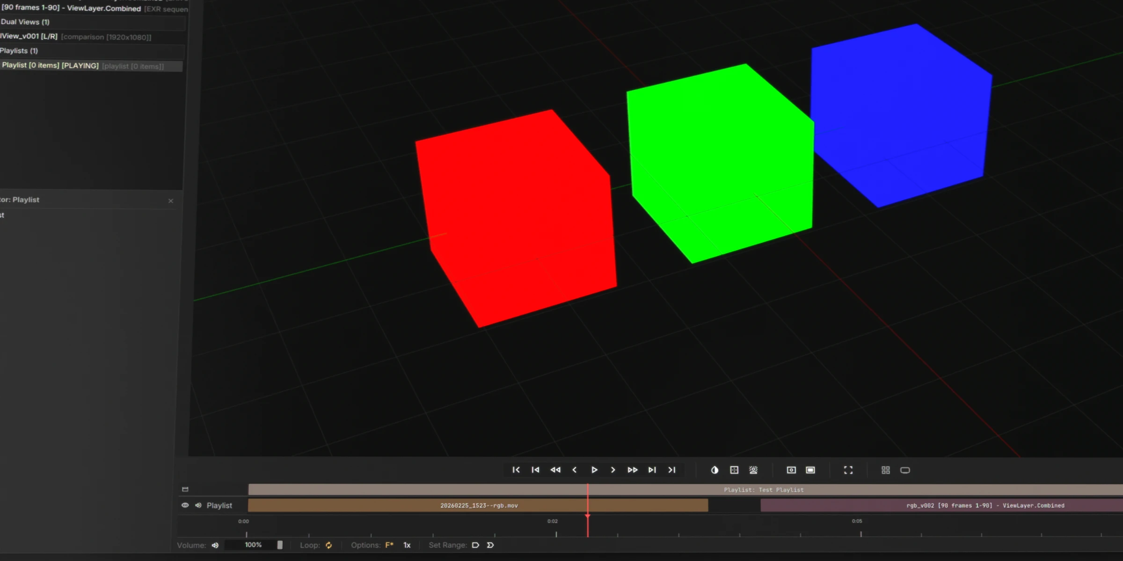
Task: Adjust the 100% volume slider
Action: pyautogui.click(x=254, y=545)
